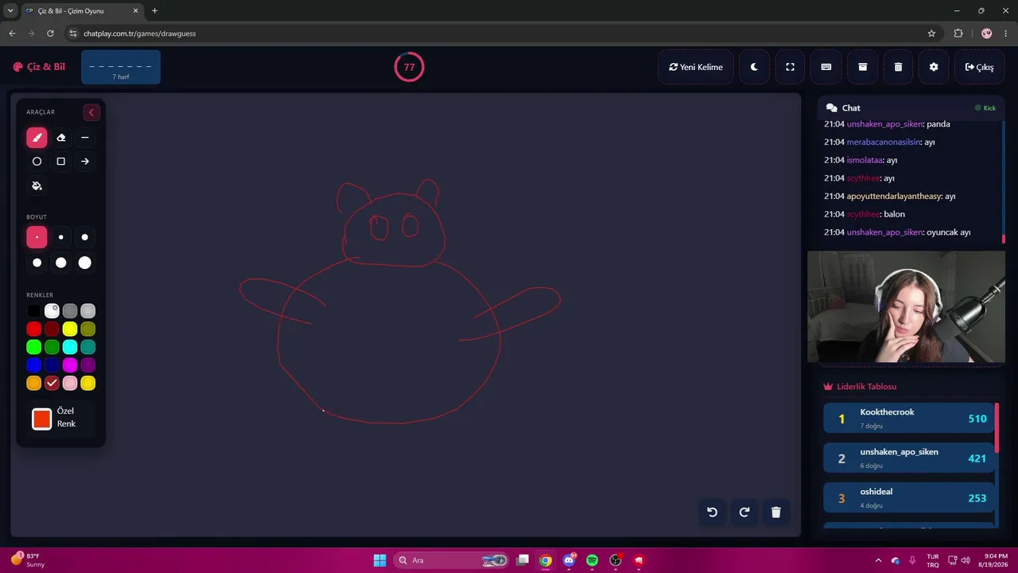Click the archive box icon in top toolbar
1018x573 pixels.
pos(862,67)
